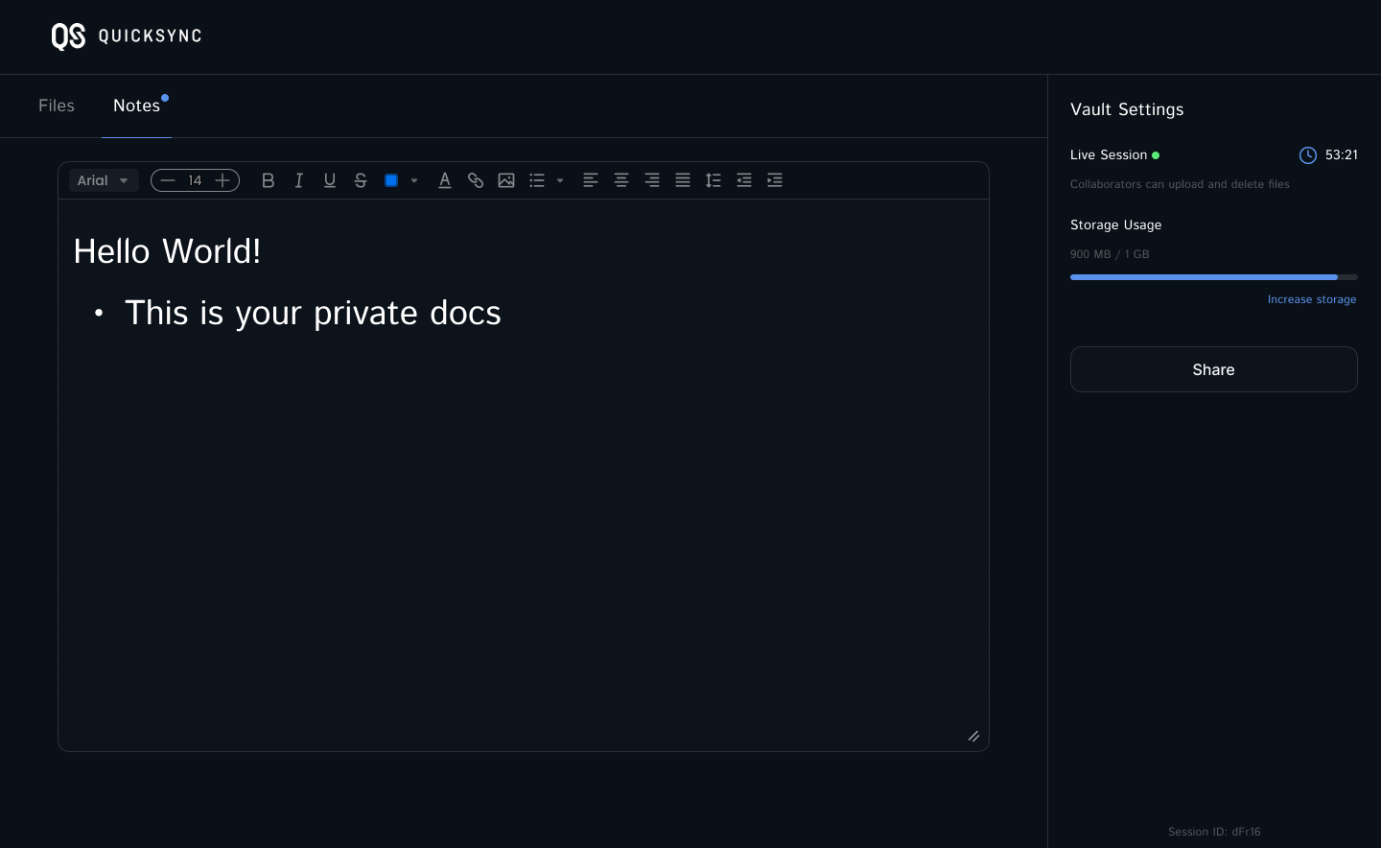The image size is (1381, 848).
Task: Toggle bold formatting
Action: (269, 180)
